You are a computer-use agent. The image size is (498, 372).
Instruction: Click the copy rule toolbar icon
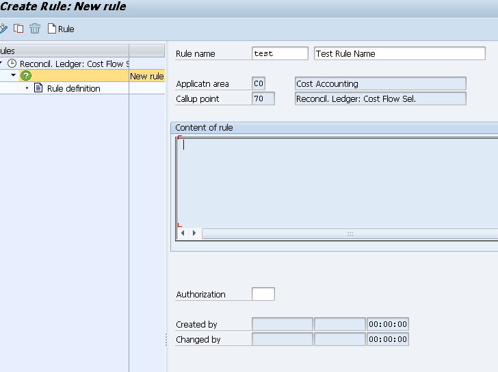point(18,29)
